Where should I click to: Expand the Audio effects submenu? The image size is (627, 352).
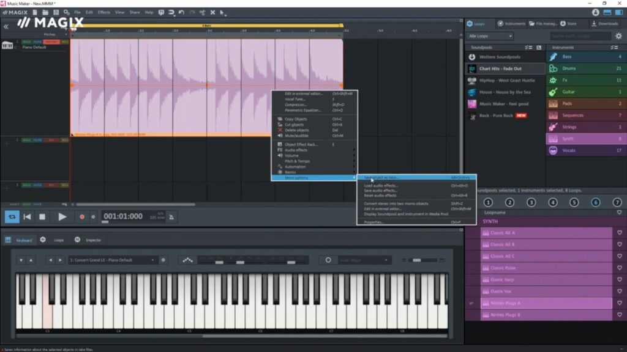pos(314,150)
